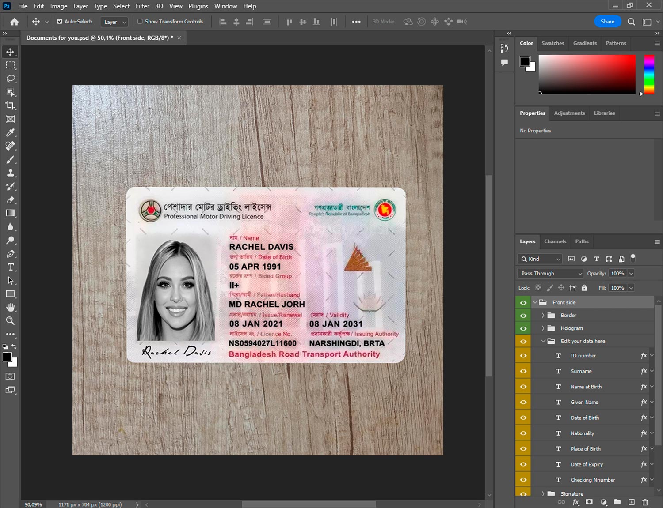Viewport: 663px width, 508px height.
Task: Select the Lasso tool
Action: pyautogui.click(x=10, y=79)
